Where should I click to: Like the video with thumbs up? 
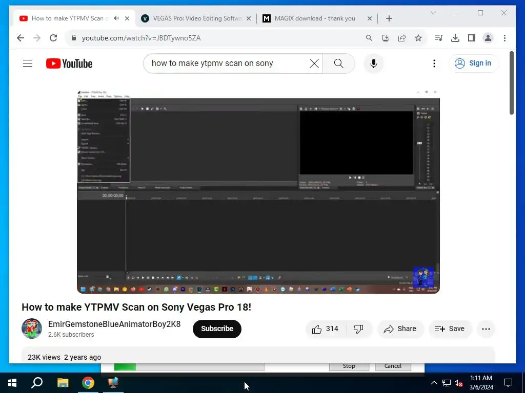[x=325, y=329]
